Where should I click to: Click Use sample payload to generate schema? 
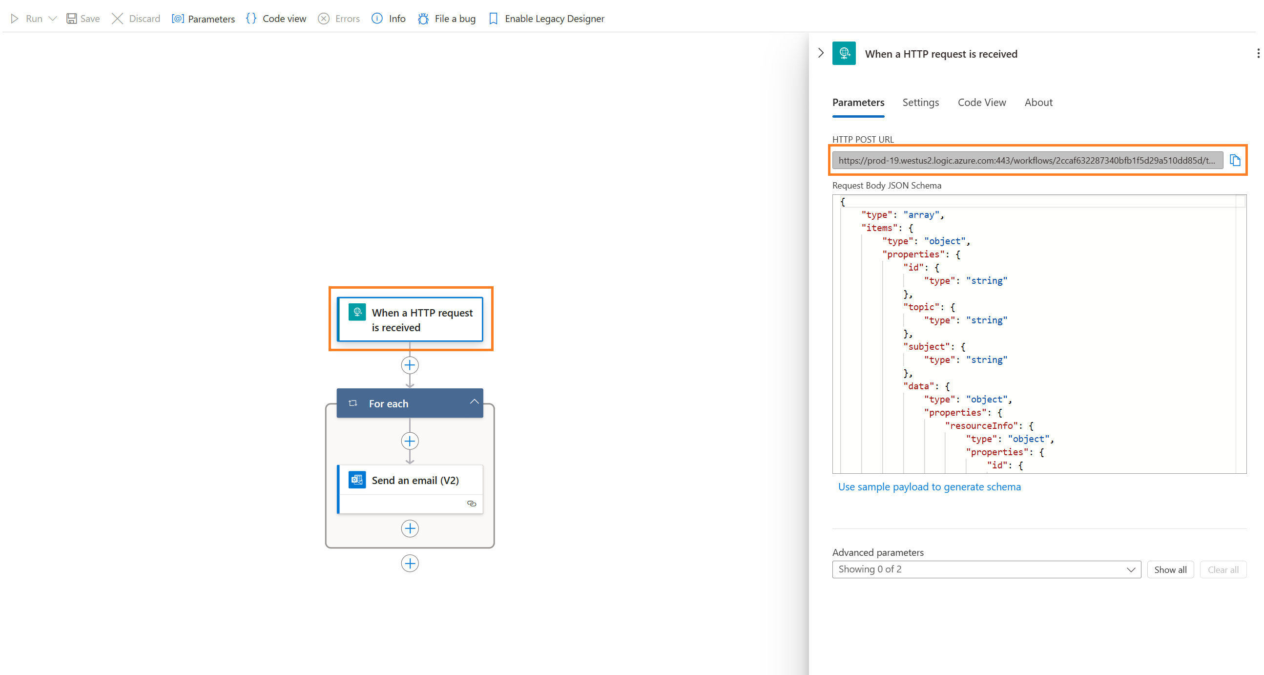click(x=930, y=486)
